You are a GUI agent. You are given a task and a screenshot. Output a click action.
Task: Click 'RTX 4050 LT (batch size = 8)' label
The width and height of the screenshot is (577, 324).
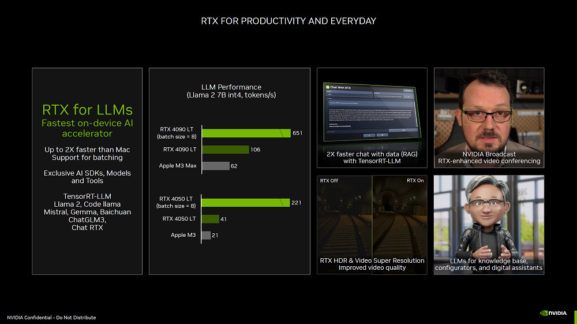click(176, 202)
